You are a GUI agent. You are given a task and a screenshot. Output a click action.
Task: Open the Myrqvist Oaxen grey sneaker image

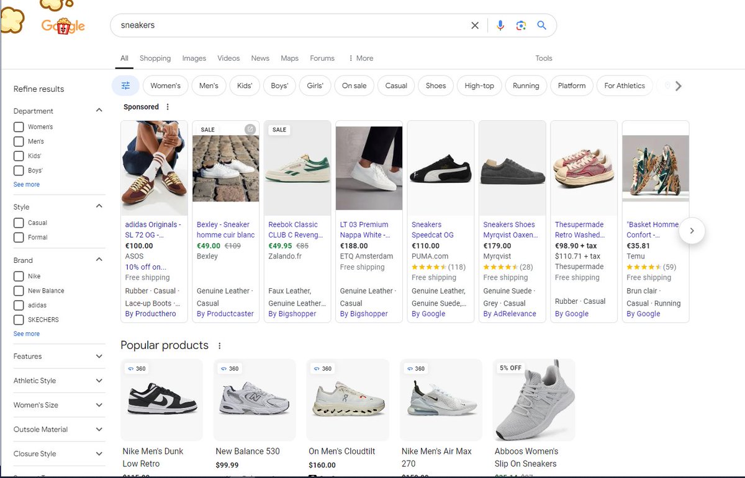click(513, 168)
